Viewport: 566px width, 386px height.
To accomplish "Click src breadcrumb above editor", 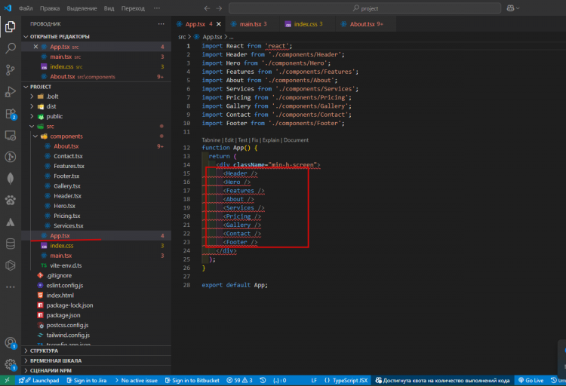I will (182, 37).
